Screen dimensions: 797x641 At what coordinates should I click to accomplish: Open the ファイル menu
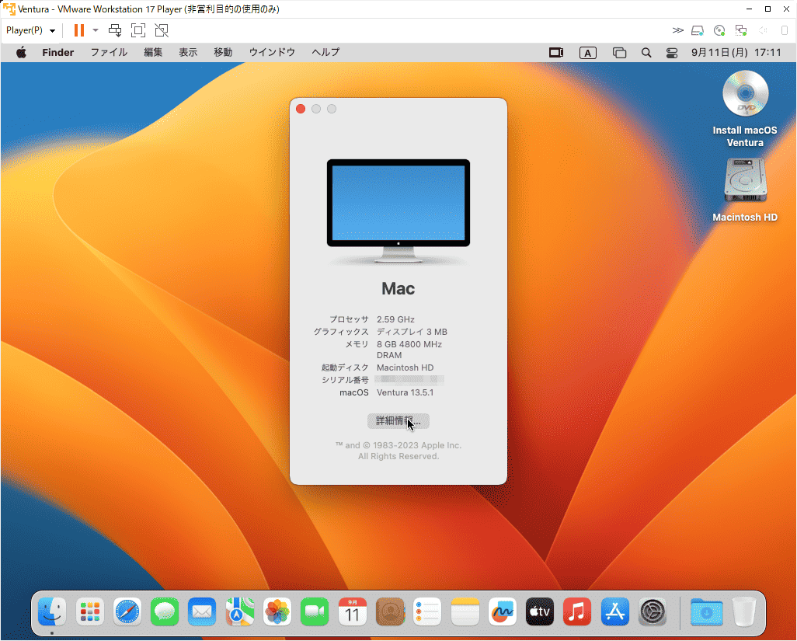pyautogui.click(x=109, y=52)
